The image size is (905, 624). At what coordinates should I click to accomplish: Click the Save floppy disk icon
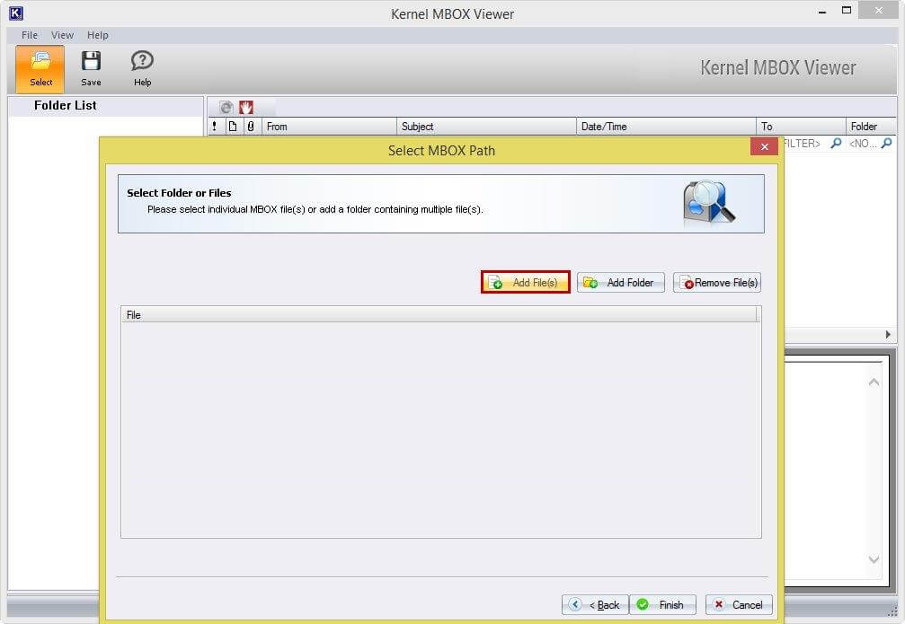pos(91,61)
